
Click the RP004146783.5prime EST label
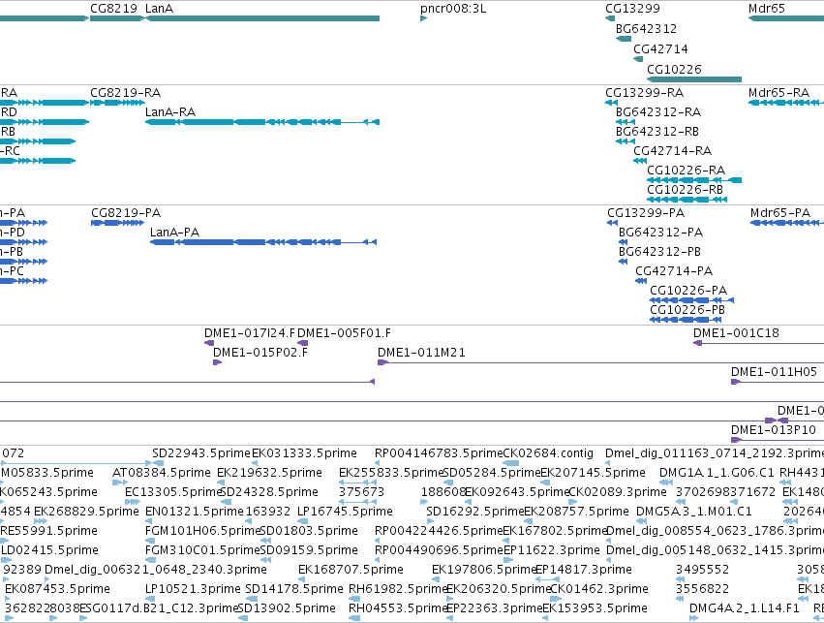point(439,453)
